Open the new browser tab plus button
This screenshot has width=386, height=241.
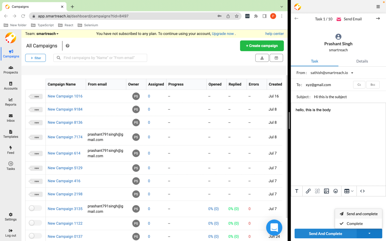[72, 7]
